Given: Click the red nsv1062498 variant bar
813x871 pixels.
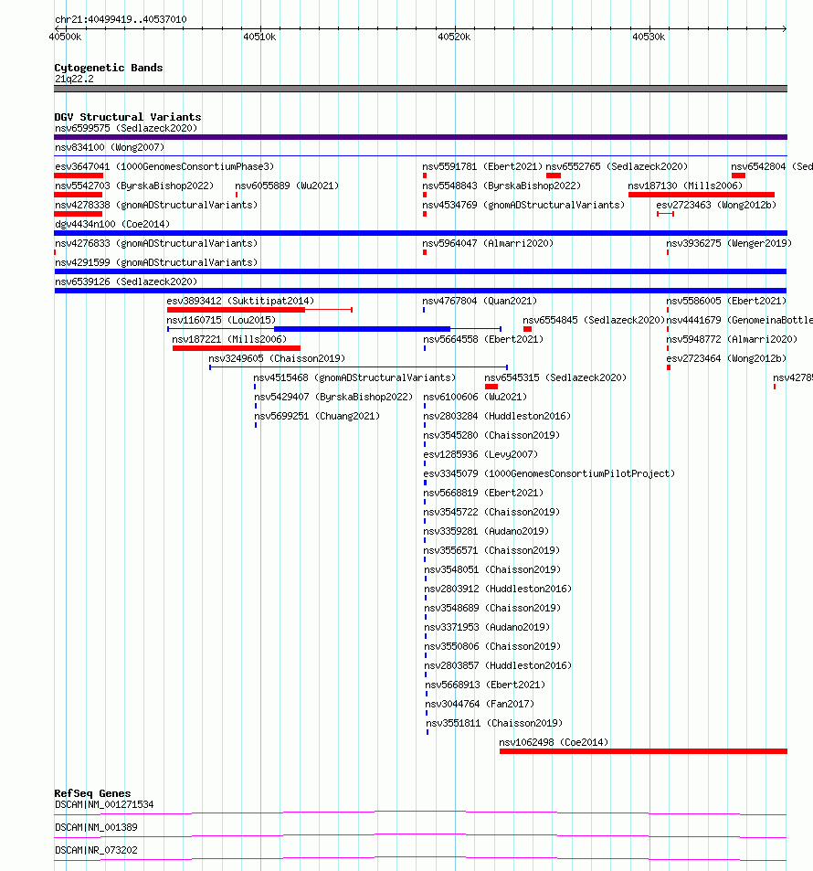Looking at the screenshot, I should 643,751.
